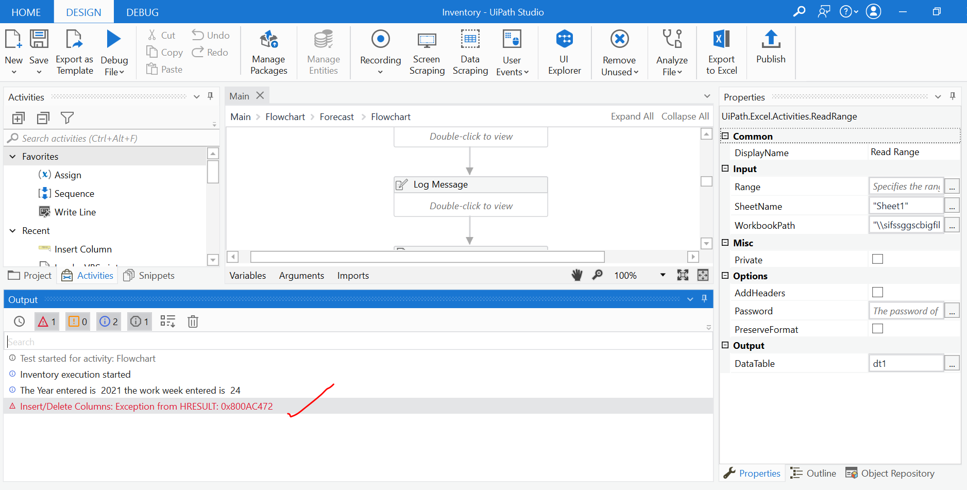Expand all activities in the Activities panel
Screen dimensions: 967x490
click(x=18, y=118)
